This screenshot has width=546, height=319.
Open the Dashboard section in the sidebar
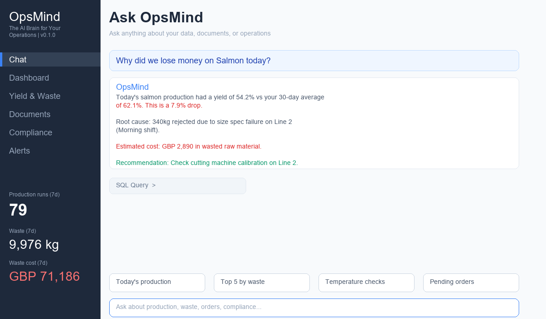29,78
